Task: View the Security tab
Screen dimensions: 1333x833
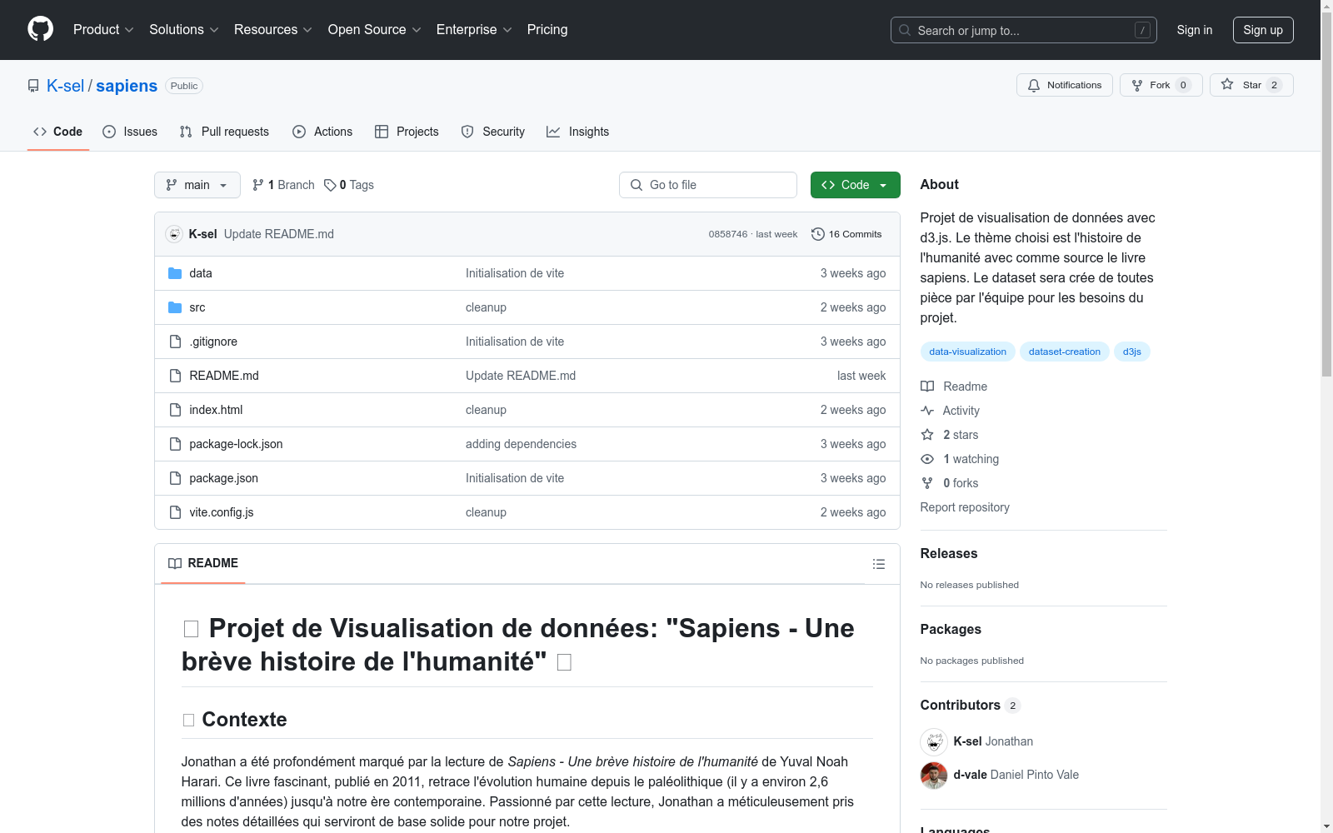Action: [493, 132]
